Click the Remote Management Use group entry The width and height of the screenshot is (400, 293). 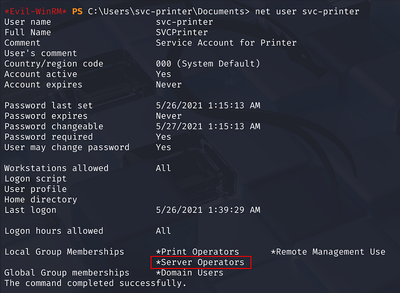[x=328, y=252]
